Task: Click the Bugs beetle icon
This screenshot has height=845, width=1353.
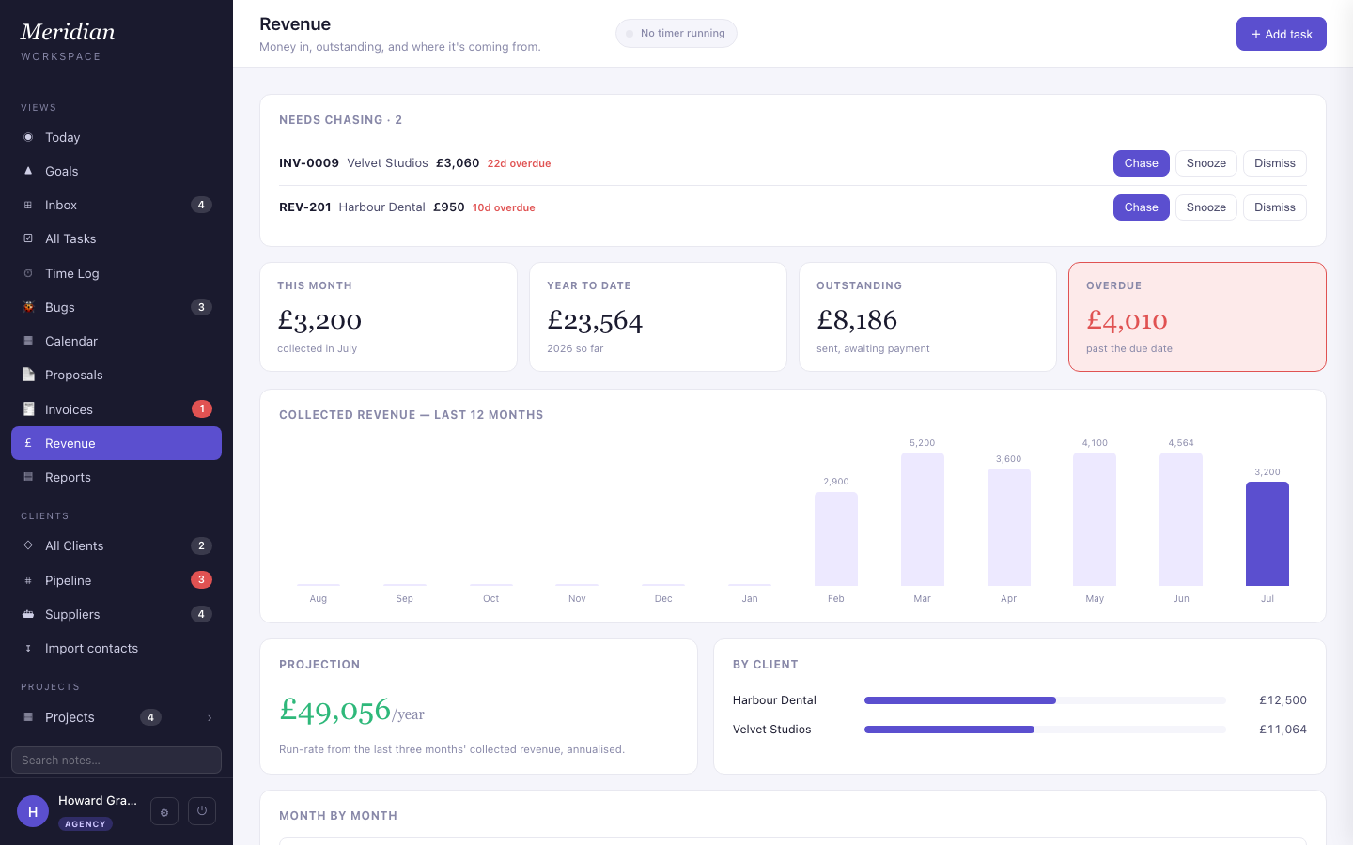Action: (28, 307)
